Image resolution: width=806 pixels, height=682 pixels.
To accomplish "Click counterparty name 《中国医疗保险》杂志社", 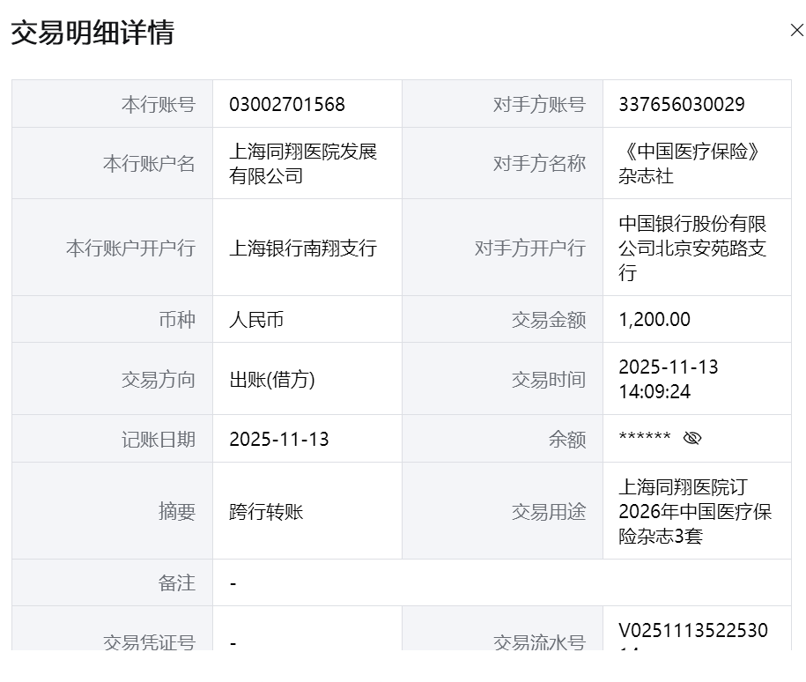I will point(691,164).
